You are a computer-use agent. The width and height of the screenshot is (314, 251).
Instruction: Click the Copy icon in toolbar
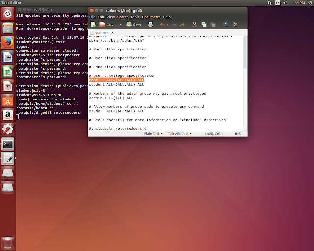(x=204, y=24)
